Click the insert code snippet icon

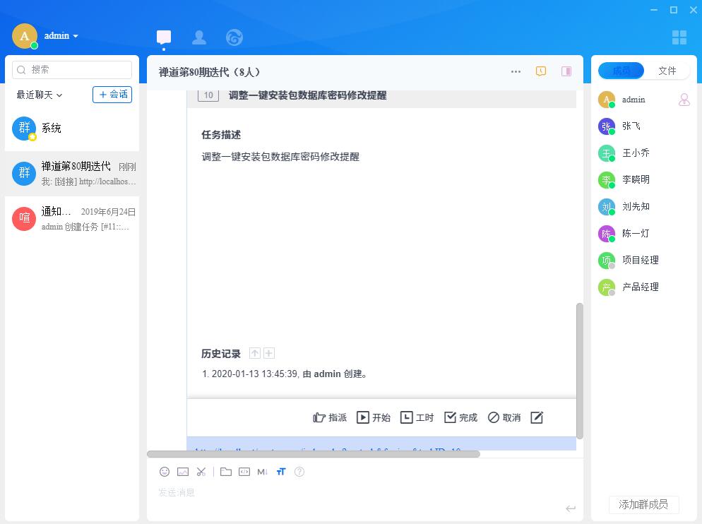pos(244,472)
